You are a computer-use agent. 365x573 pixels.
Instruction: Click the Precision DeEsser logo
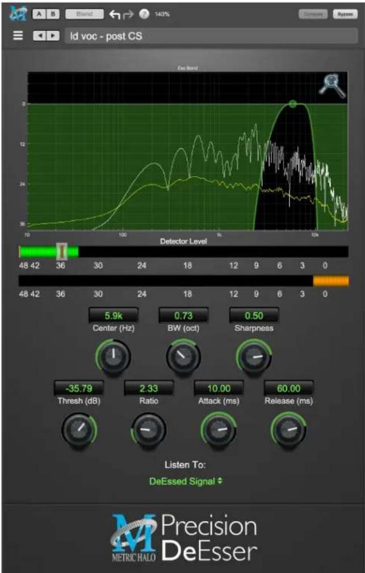click(184, 537)
